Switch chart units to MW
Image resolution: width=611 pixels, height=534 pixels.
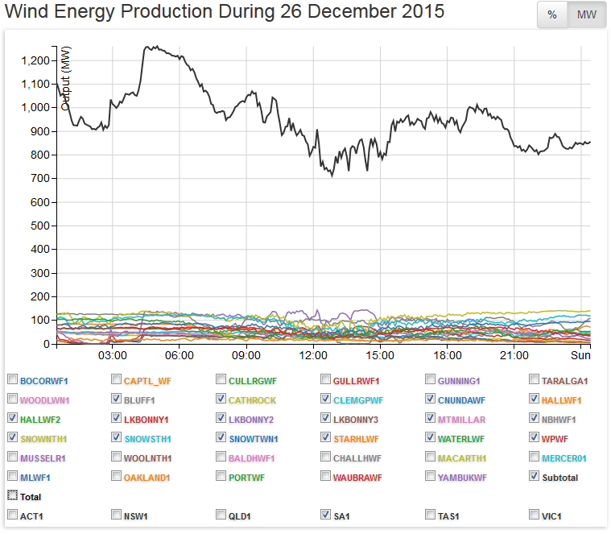coord(587,16)
